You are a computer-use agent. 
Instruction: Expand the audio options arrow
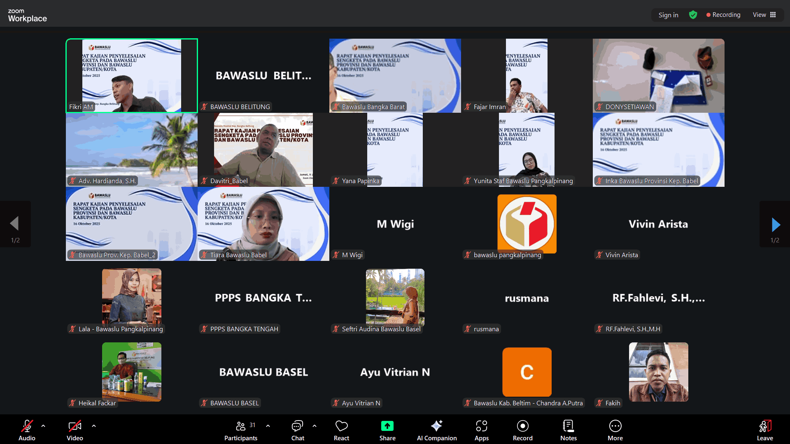[x=43, y=426]
